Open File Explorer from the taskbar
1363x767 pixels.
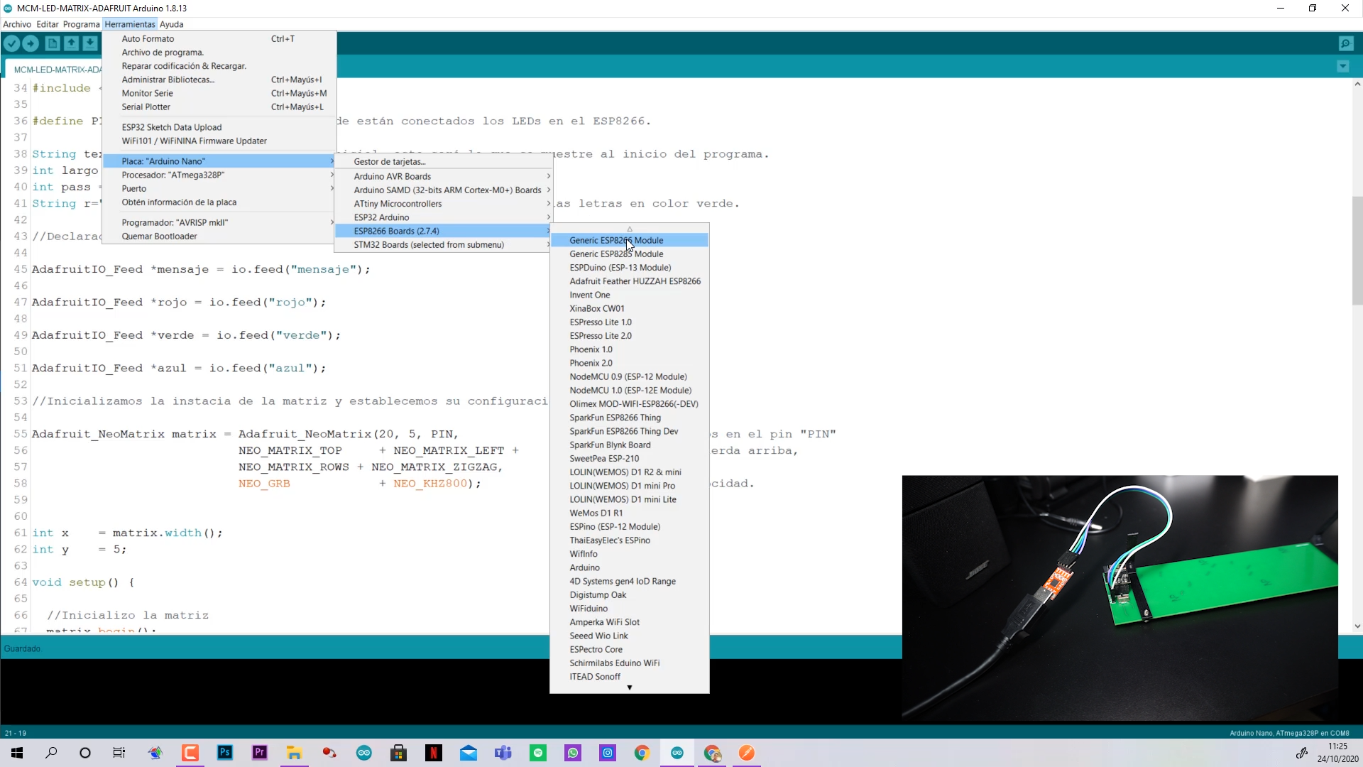(x=294, y=753)
